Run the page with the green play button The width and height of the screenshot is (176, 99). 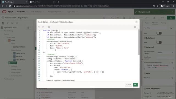171,18
